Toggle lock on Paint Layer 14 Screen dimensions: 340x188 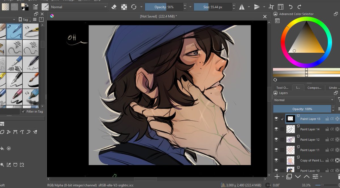coord(327,129)
